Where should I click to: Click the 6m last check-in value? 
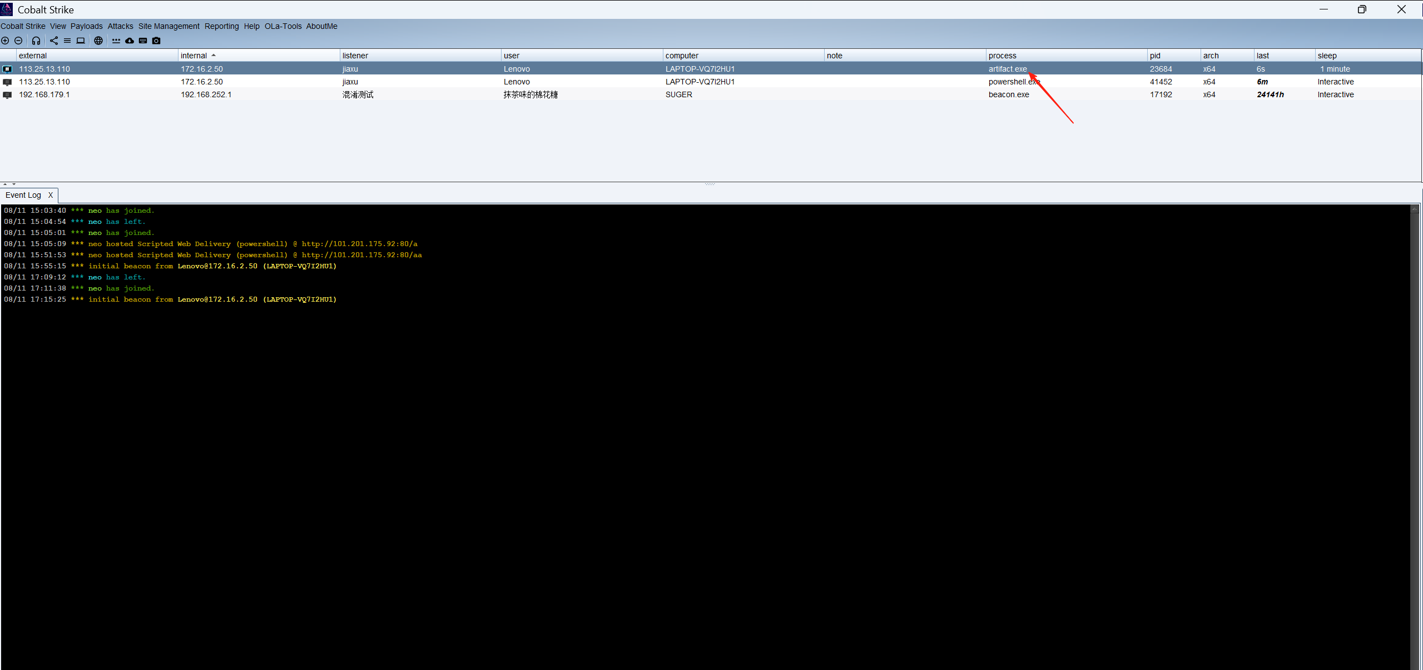[1262, 82]
